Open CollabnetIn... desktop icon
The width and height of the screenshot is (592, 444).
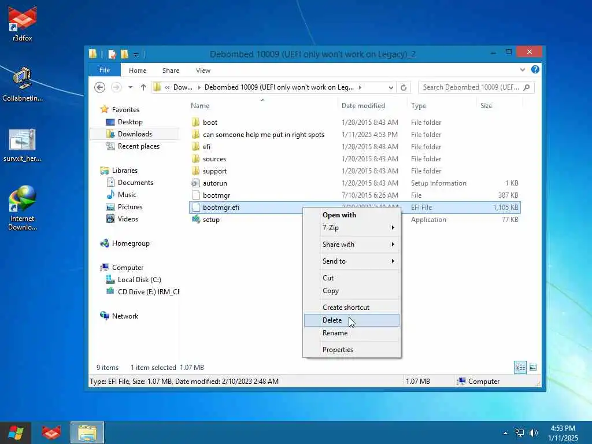click(x=23, y=84)
